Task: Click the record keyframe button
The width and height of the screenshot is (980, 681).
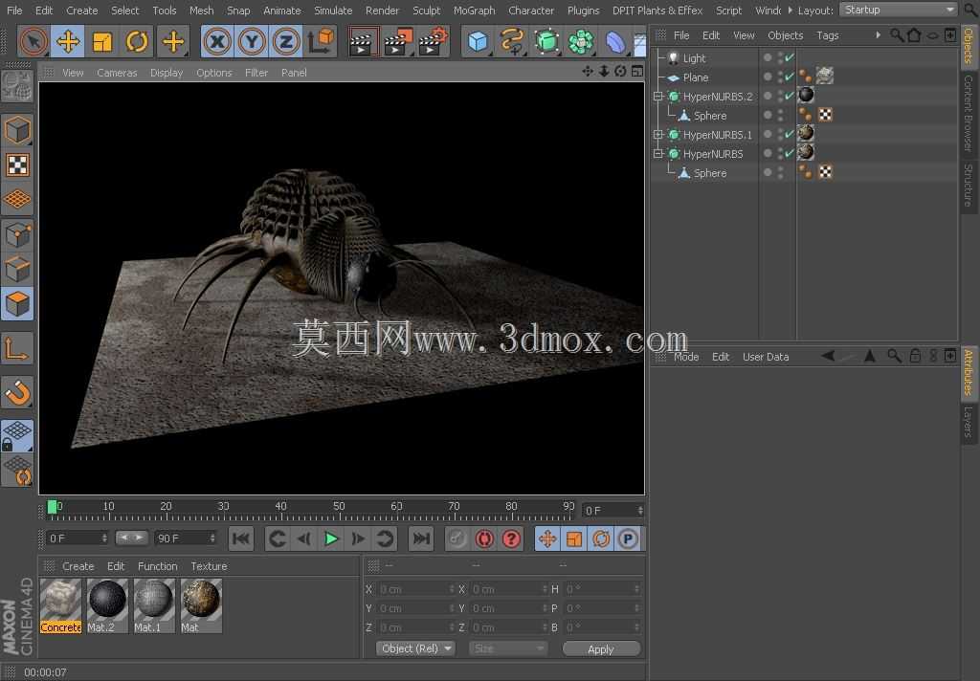Action: click(457, 538)
